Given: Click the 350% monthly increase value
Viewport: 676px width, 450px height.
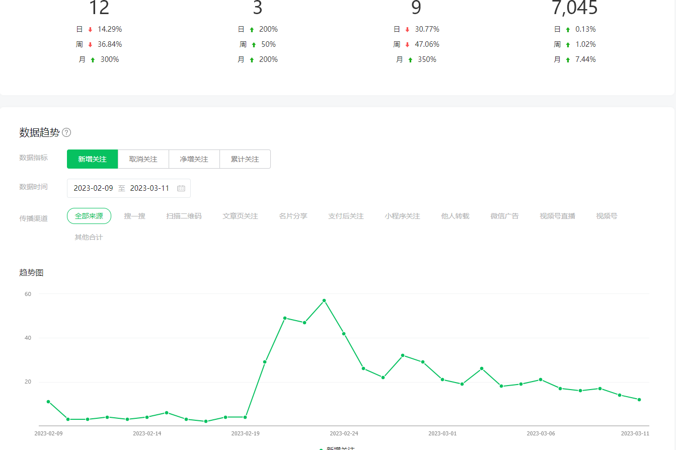Looking at the screenshot, I should pos(427,59).
